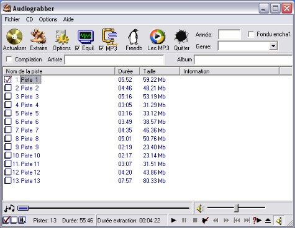Screen dimensions: 295x228
Task: Open MP3 settings via the clamp icon
Action: pyautogui.click(x=109, y=37)
